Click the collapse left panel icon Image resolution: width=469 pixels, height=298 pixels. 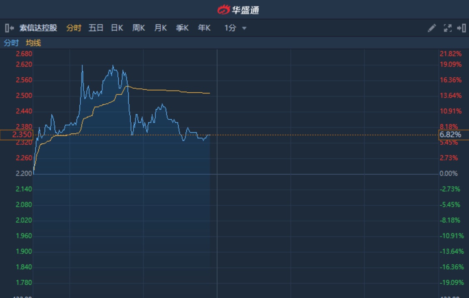pos(9,28)
